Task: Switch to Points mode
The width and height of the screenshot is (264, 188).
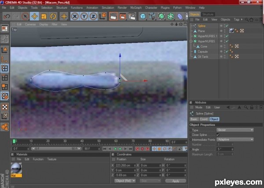Action: pyautogui.click(x=4, y=68)
